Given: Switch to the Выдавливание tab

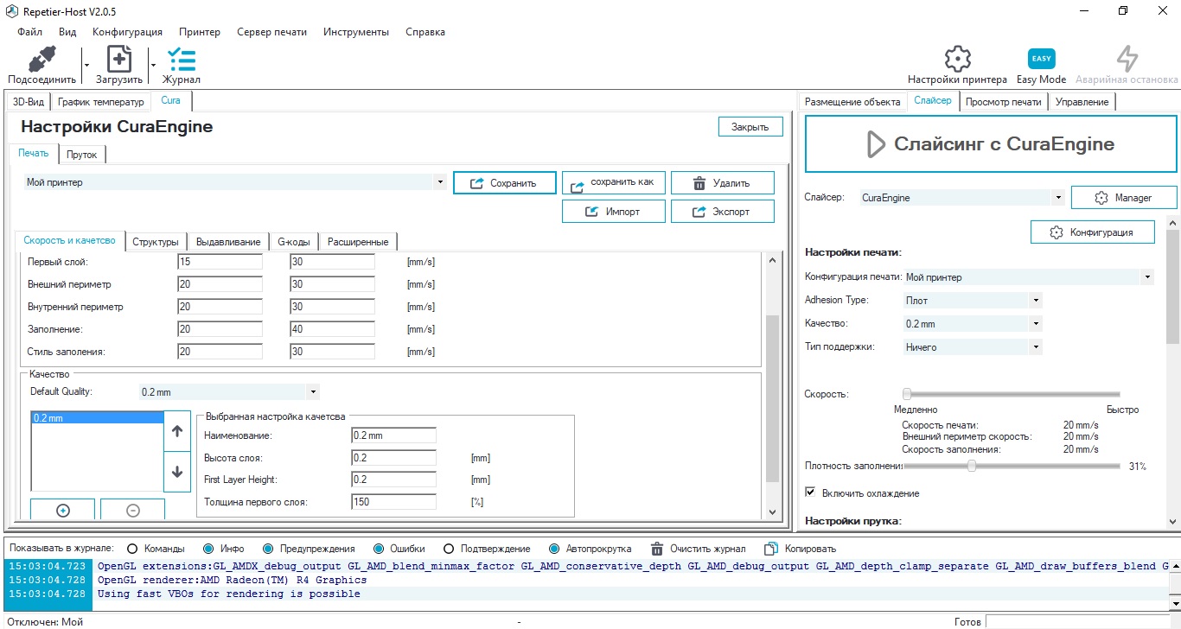Looking at the screenshot, I should [228, 242].
